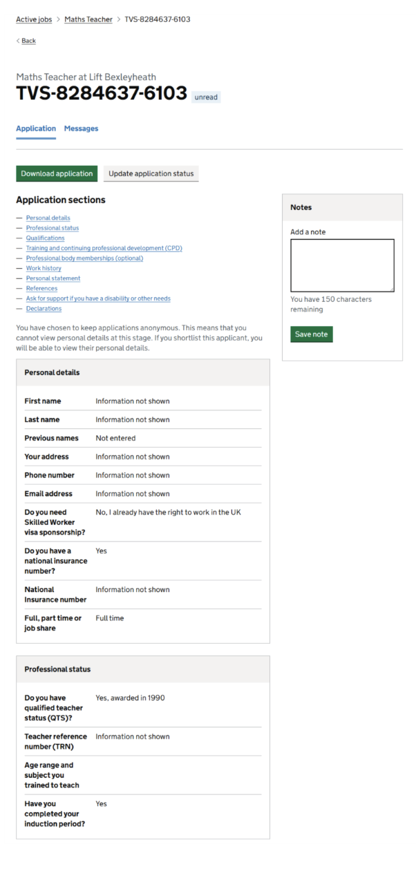The width and height of the screenshot is (416, 869).
Task: Jump to the Work history section
Action: coord(44,268)
